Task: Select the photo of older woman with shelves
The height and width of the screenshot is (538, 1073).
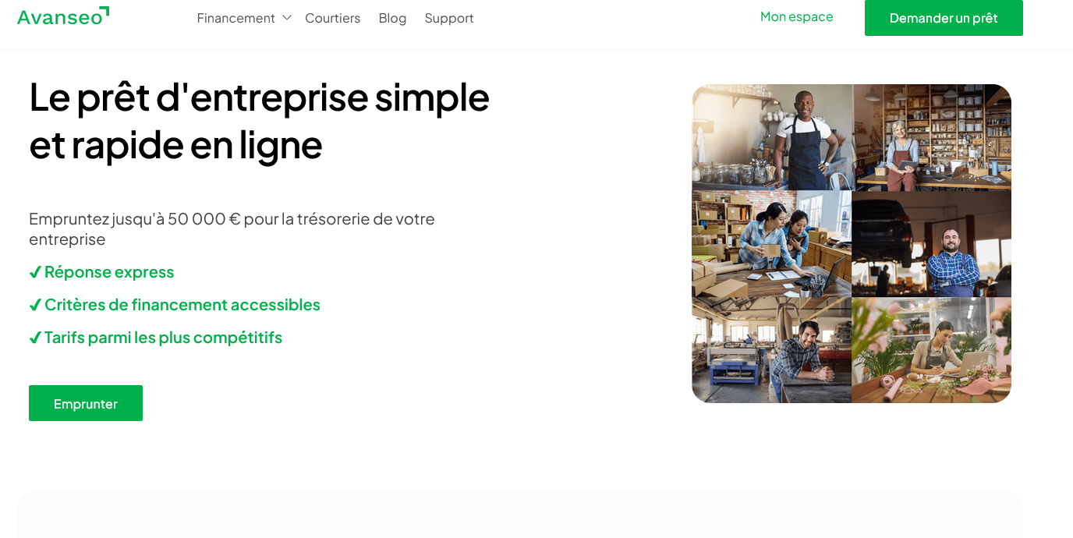Action: 931,137
